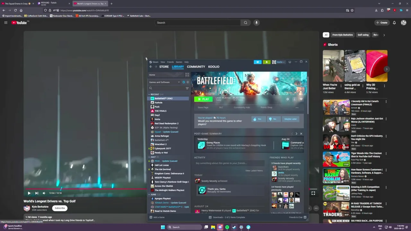This screenshot has height=231, width=411.
Task: Switch to Steam STORE tab
Action: click(164, 67)
